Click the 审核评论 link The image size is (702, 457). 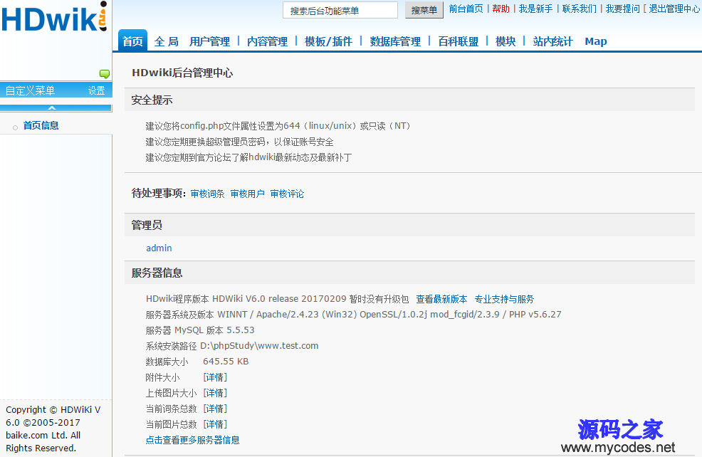click(x=287, y=194)
